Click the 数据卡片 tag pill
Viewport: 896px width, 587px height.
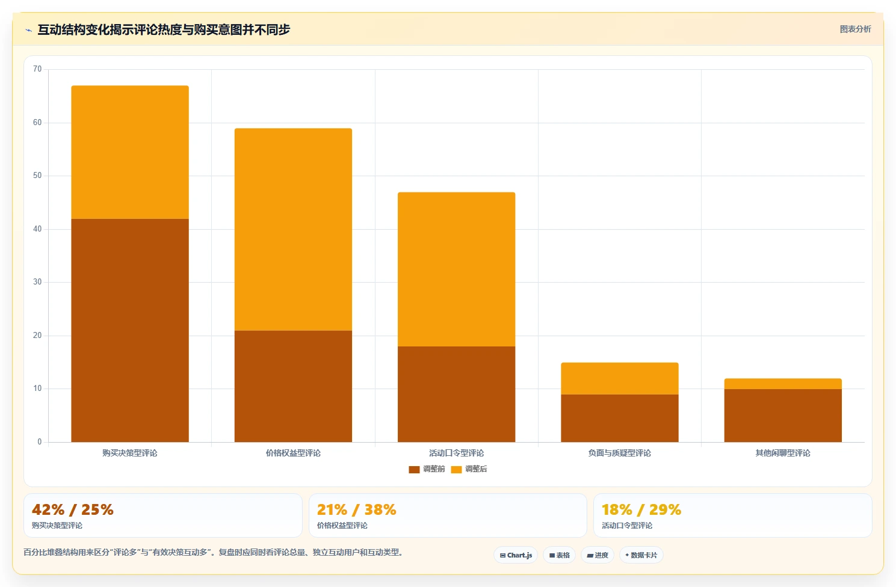click(x=641, y=555)
